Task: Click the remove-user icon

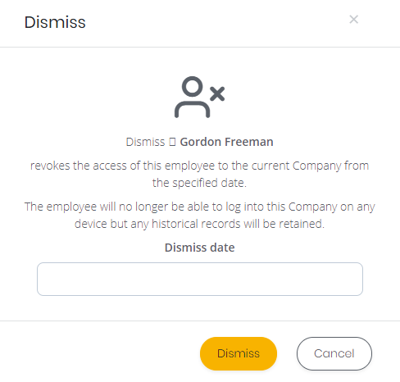Action: [199, 97]
